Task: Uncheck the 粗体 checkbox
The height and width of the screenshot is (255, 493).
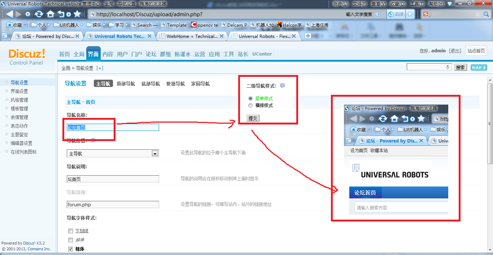Action: (71, 249)
